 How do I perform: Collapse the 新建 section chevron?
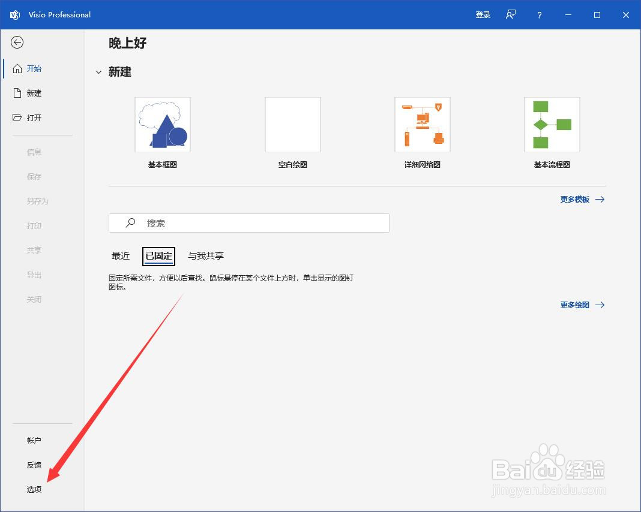click(x=98, y=73)
